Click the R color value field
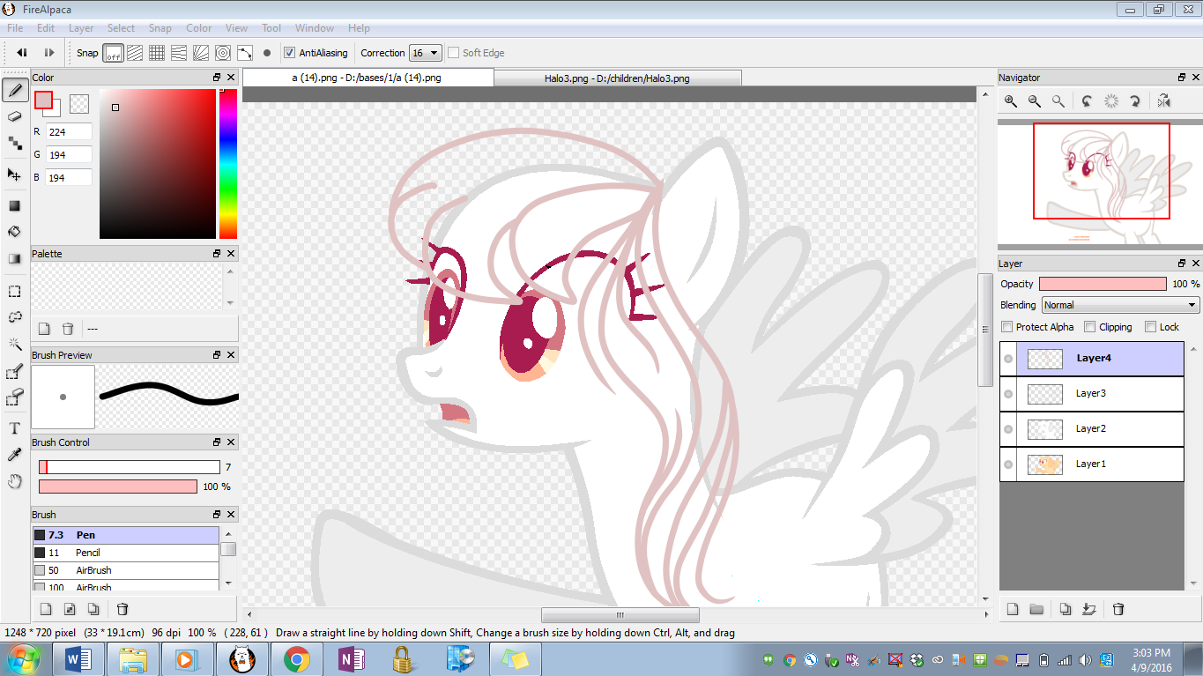This screenshot has width=1203, height=676. 69,132
